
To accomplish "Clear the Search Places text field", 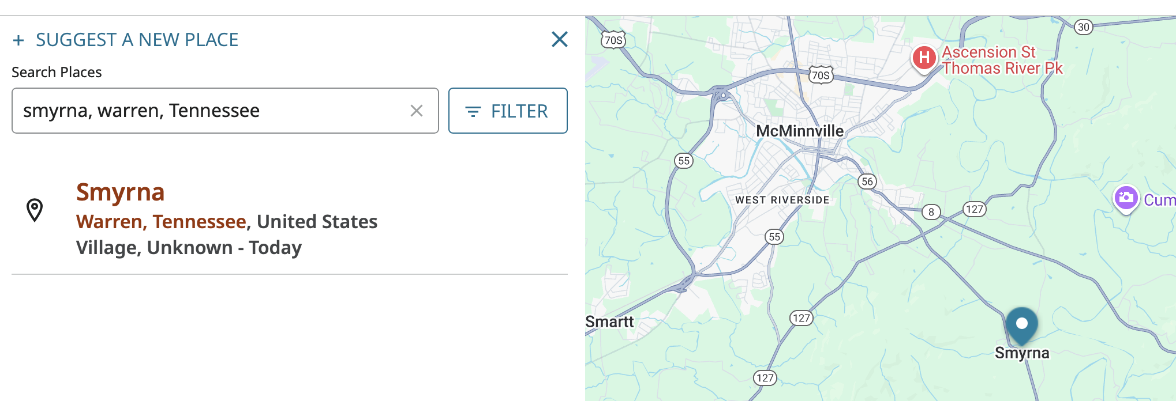I will (416, 111).
